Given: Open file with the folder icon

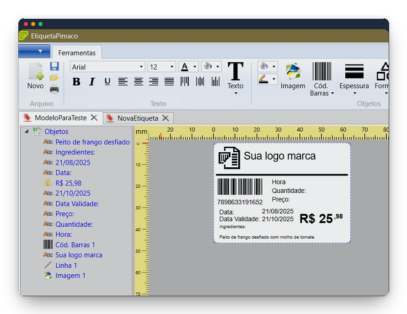Looking at the screenshot, I should [54, 78].
